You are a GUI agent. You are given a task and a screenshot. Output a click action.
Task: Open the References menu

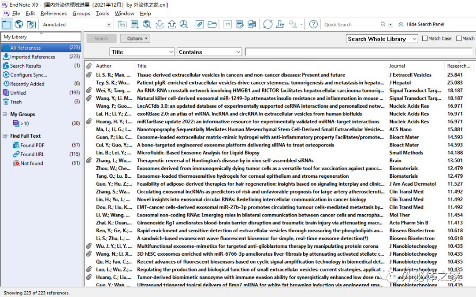[53, 13]
